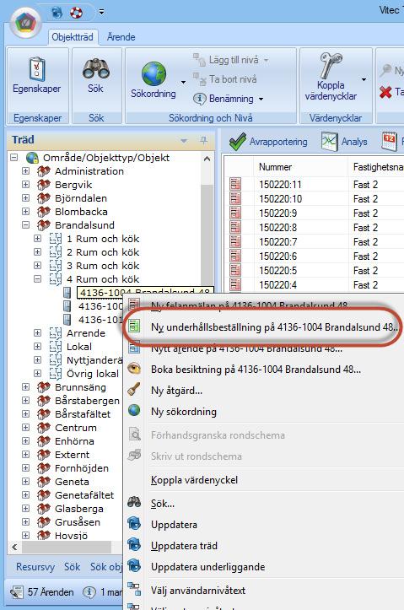Open the Sökordning dropdown arrow
Screen dimensions: 404x610
[183, 82]
